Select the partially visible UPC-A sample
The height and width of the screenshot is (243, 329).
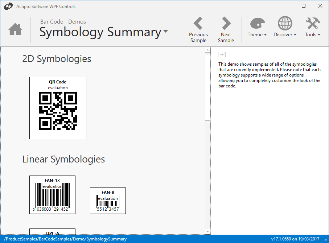[x=52, y=231]
